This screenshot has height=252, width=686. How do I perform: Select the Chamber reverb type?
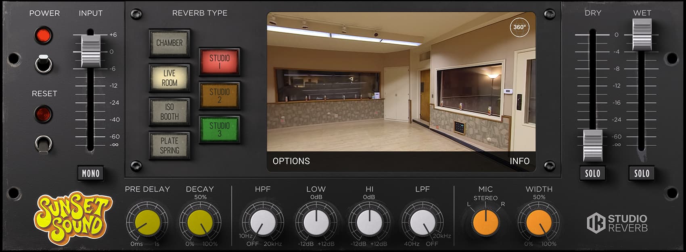pyautogui.click(x=169, y=43)
